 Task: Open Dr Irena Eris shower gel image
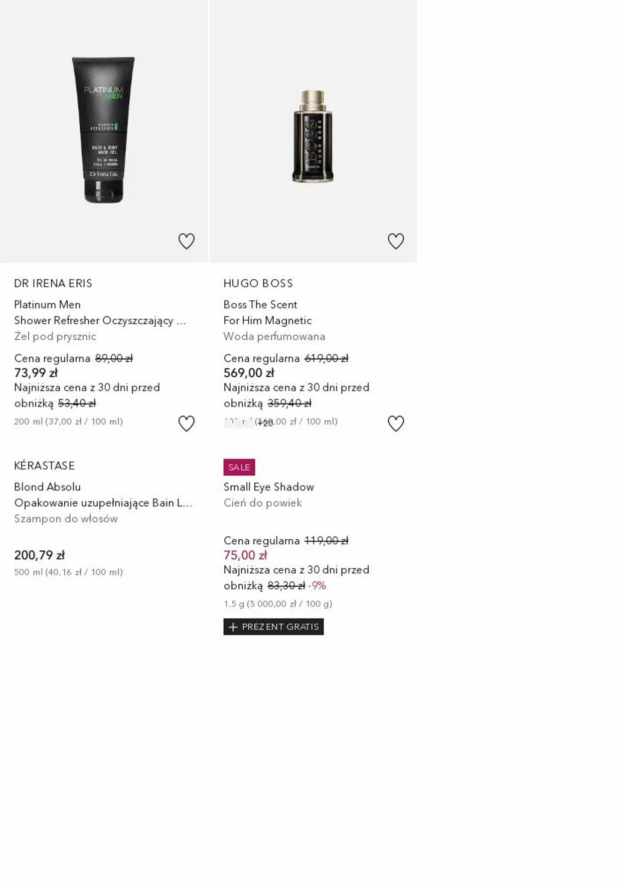pos(104,130)
